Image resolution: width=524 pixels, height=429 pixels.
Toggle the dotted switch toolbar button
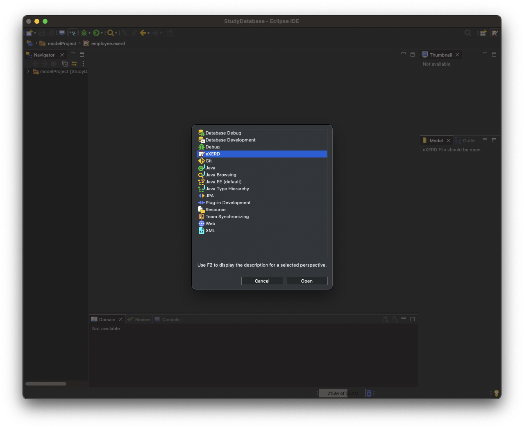pos(73,33)
